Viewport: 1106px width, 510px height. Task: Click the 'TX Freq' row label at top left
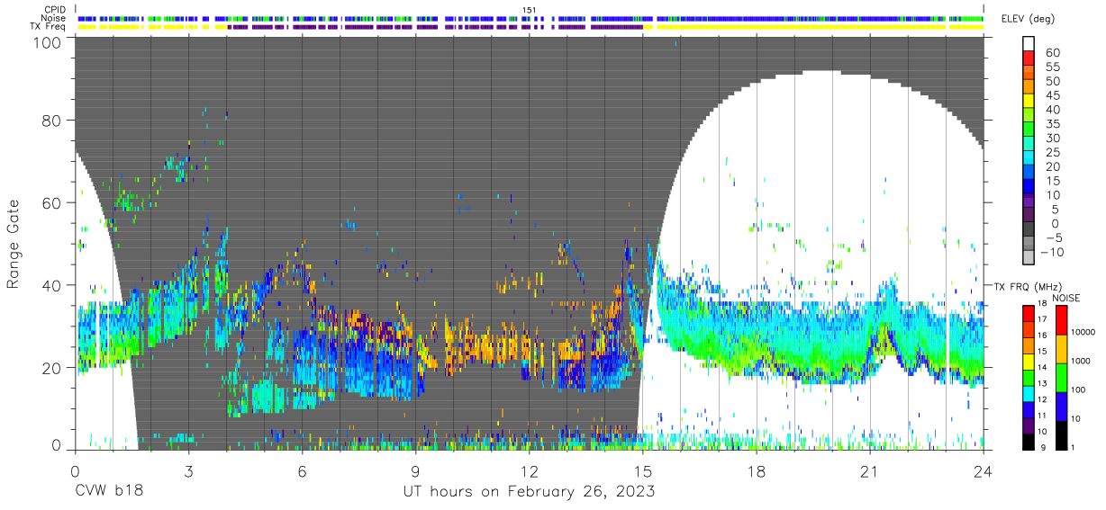coord(48,27)
